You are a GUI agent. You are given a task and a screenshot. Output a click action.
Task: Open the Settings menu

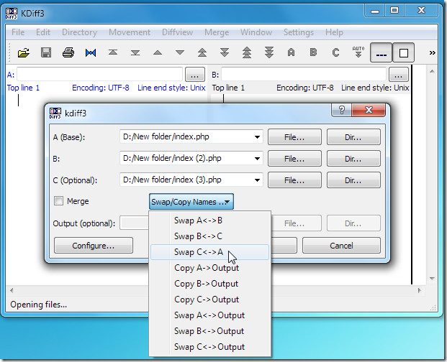(x=299, y=32)
